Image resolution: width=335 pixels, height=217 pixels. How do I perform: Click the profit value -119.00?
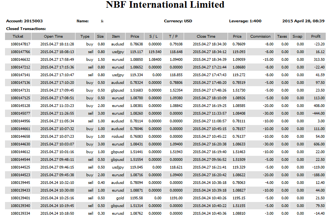318,167
